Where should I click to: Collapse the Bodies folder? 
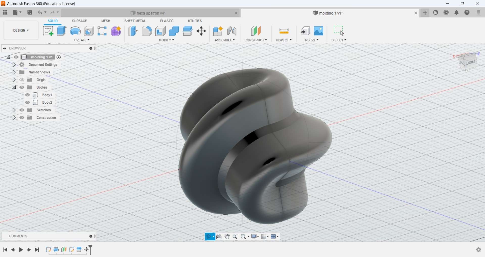click(x=14, y=88)
